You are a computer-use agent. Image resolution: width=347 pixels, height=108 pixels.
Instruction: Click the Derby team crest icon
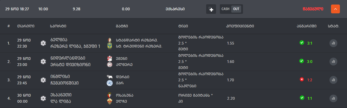coord(110,77)
